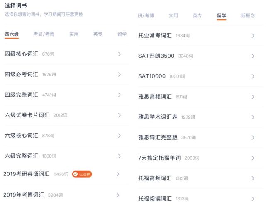Viewport: 266px width, 207px height.
Task: Tap the chevron next to 六级试卷卡片词汇
Action: pos(119,115)
